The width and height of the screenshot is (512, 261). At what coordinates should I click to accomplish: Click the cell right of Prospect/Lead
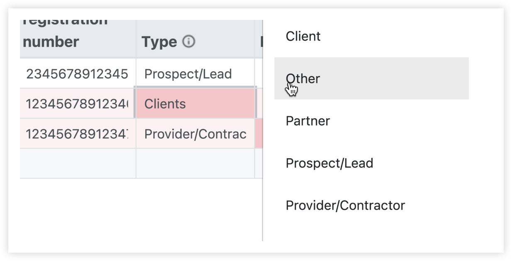tap(258, 74)
